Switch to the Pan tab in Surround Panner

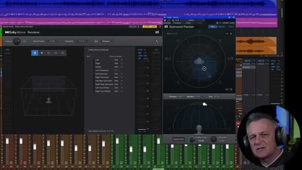[213, 27]
